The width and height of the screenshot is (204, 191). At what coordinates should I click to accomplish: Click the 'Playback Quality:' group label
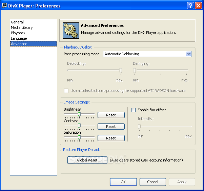pyautogui.click(x=78, y=47)
